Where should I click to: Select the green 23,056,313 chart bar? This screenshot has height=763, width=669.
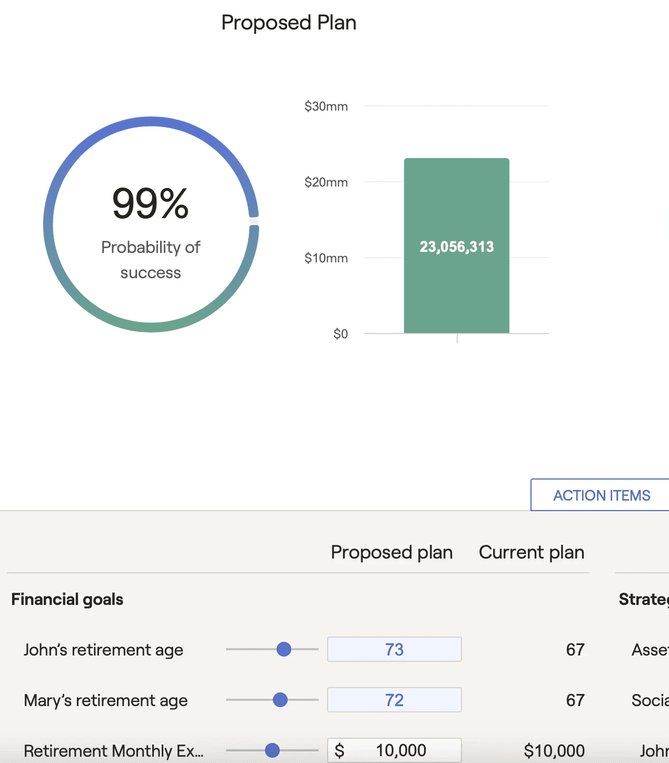[x=457, y=246]
